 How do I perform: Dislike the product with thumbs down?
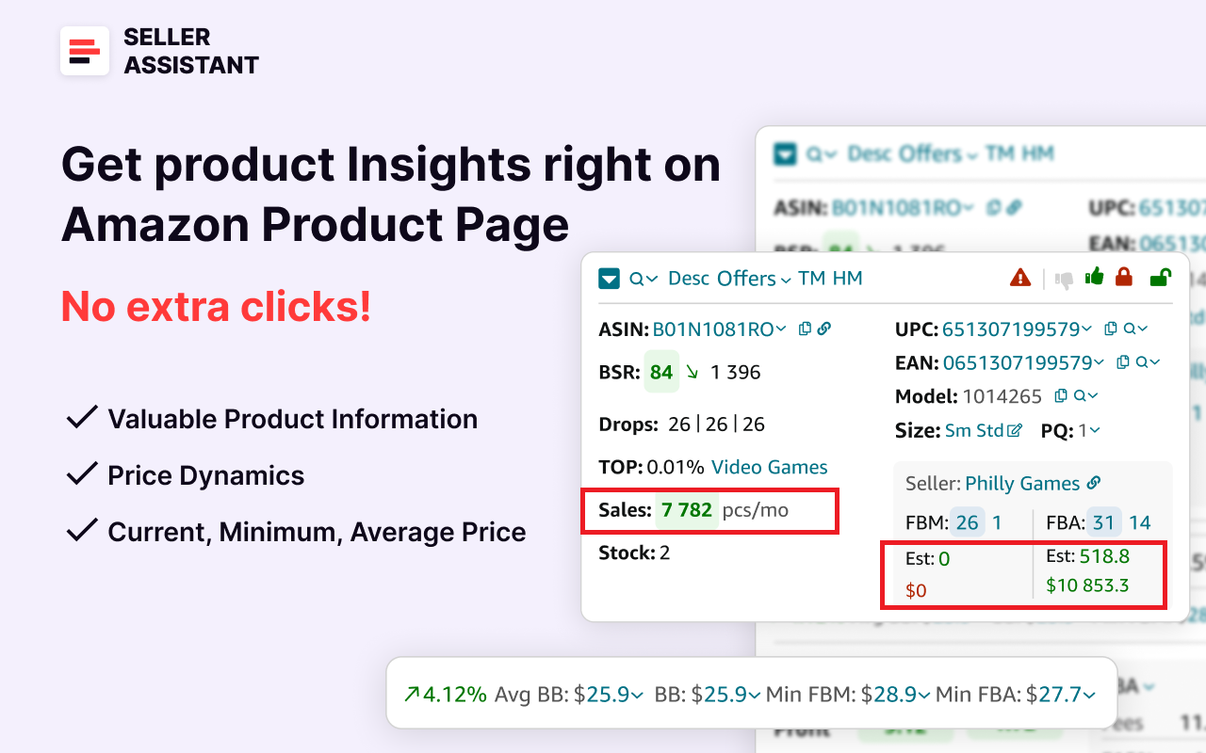tap(1064, 279)
